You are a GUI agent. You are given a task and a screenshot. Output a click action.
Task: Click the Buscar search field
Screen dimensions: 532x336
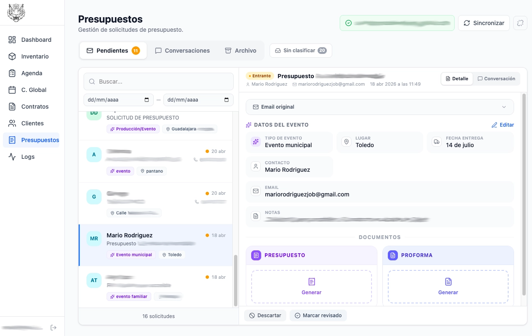(158, 81)
